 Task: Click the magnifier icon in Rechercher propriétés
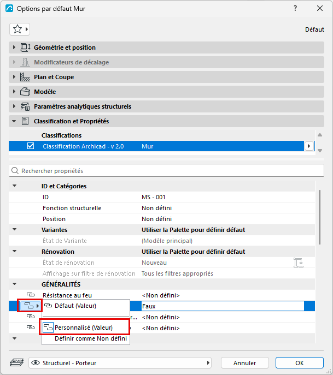[15, 171]
